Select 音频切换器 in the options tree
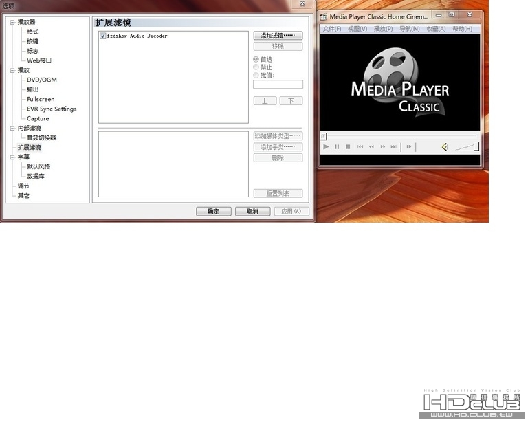 coord(41,137)
